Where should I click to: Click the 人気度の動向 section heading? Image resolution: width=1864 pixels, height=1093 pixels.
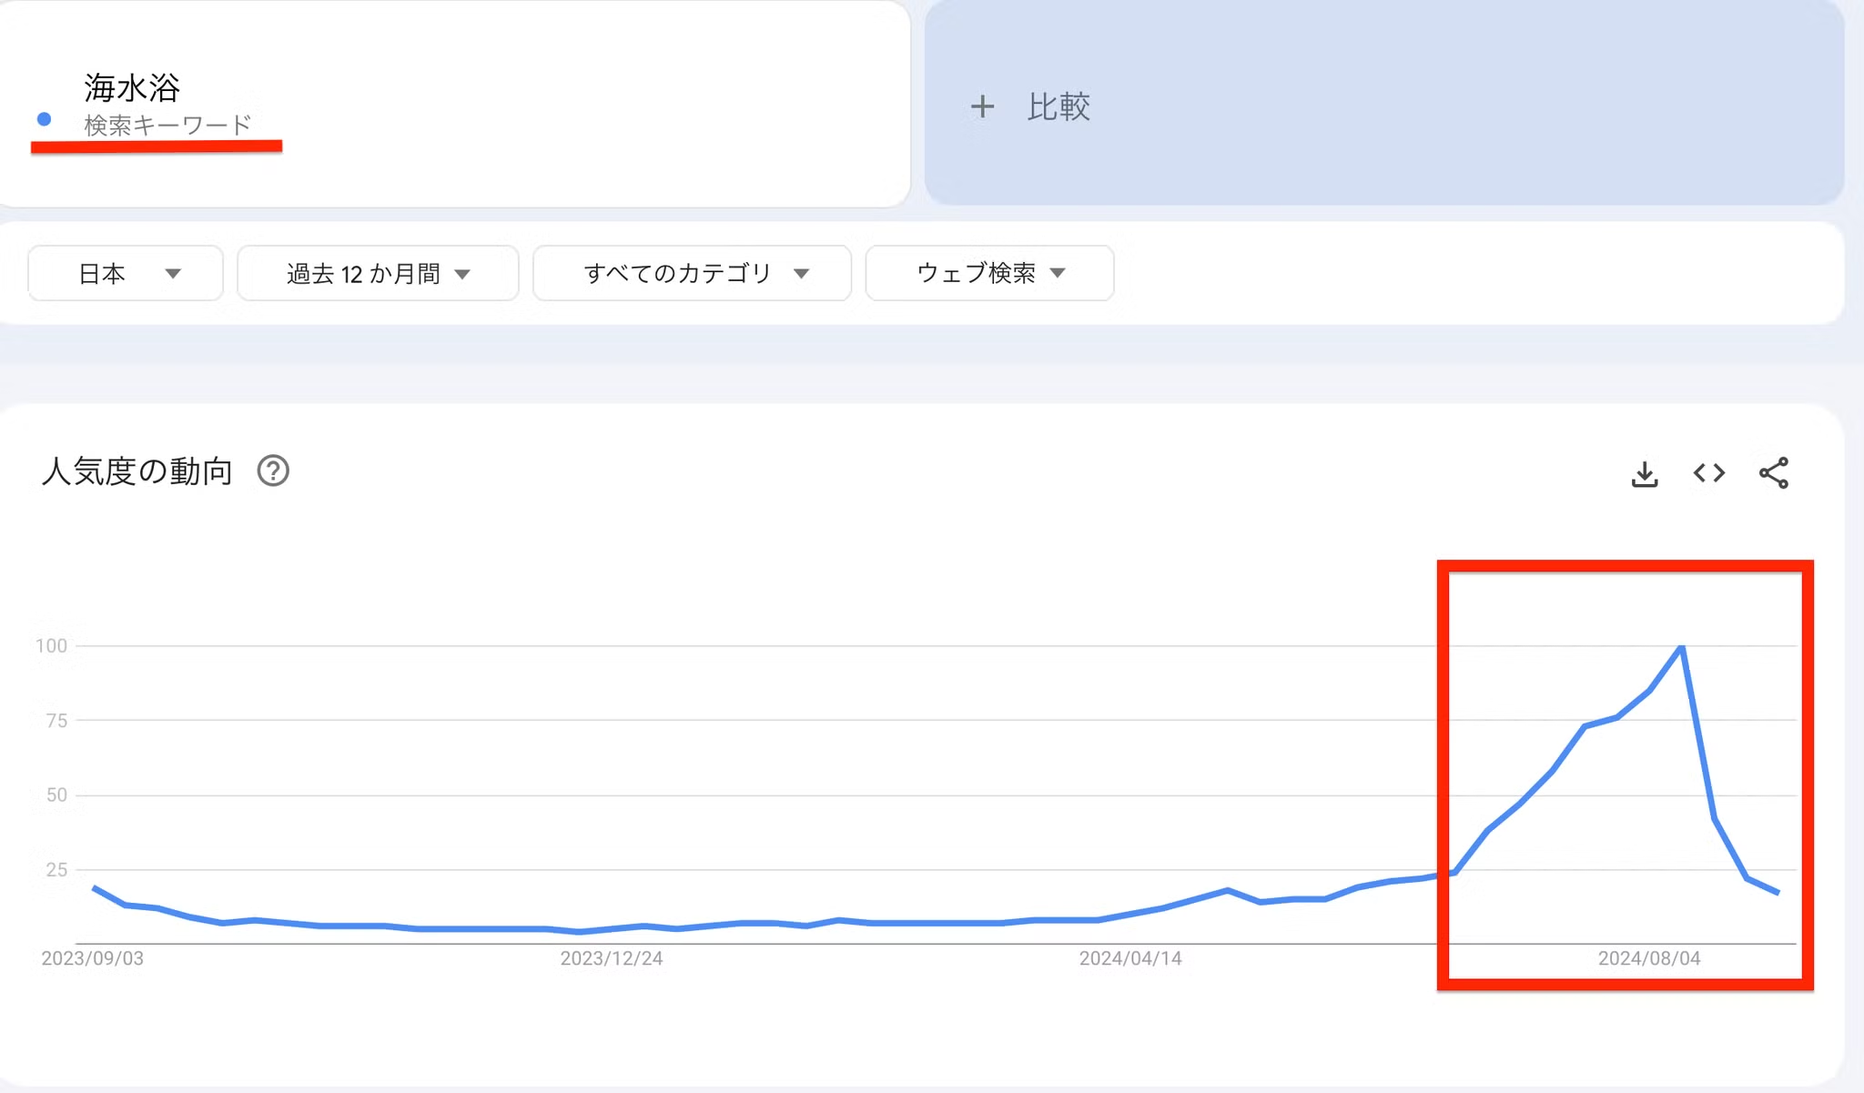click(x=137, y=471)
